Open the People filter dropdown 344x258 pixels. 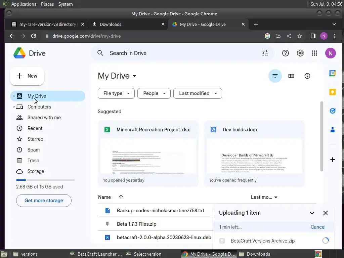coord(154,93)
